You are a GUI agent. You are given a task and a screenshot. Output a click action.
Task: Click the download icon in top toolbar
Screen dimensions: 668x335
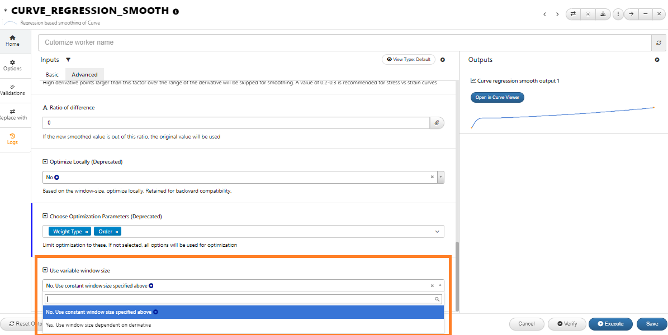pyautogui.click(x=603, y=14)
